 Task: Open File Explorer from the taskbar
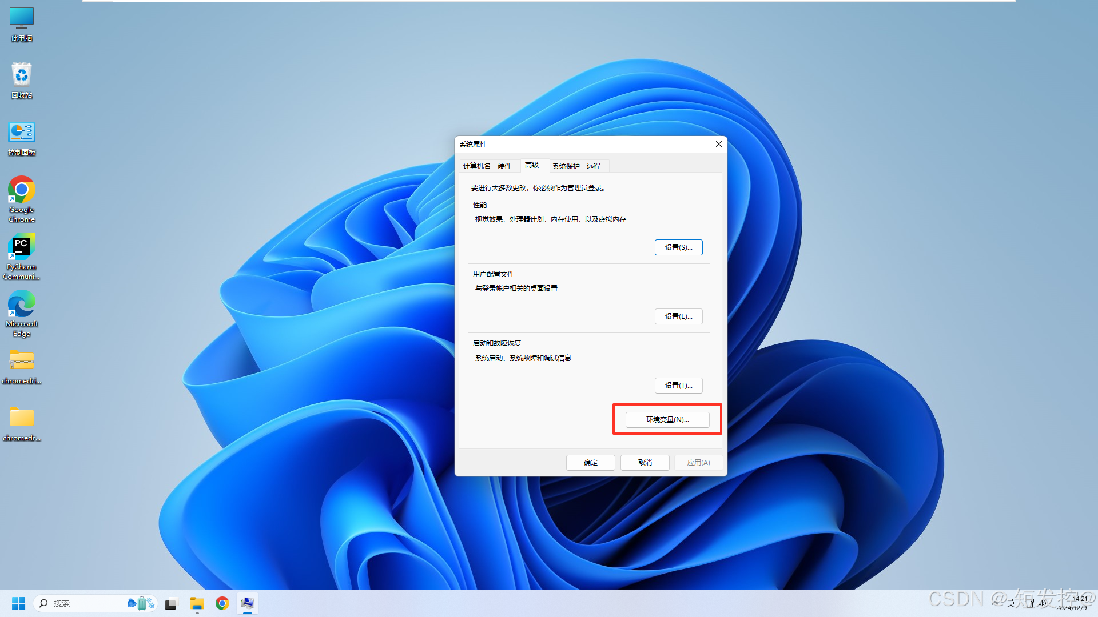[x=197, y=603]
